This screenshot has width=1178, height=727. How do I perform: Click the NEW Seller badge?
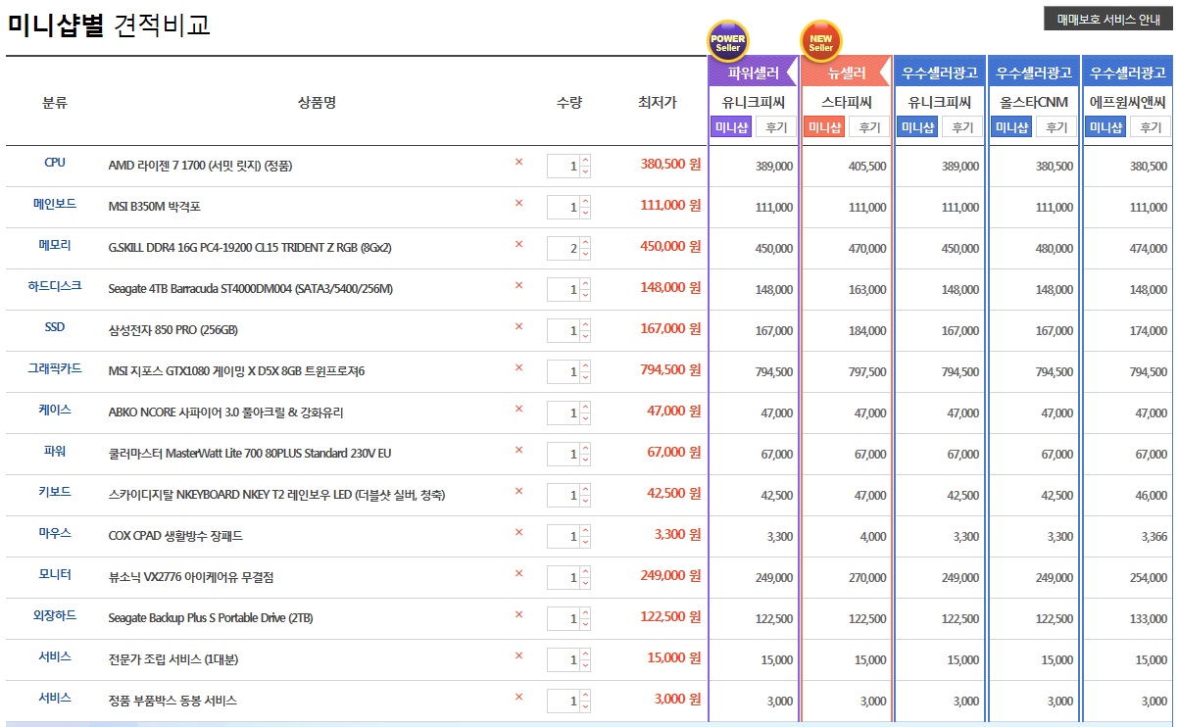point(821,42)
